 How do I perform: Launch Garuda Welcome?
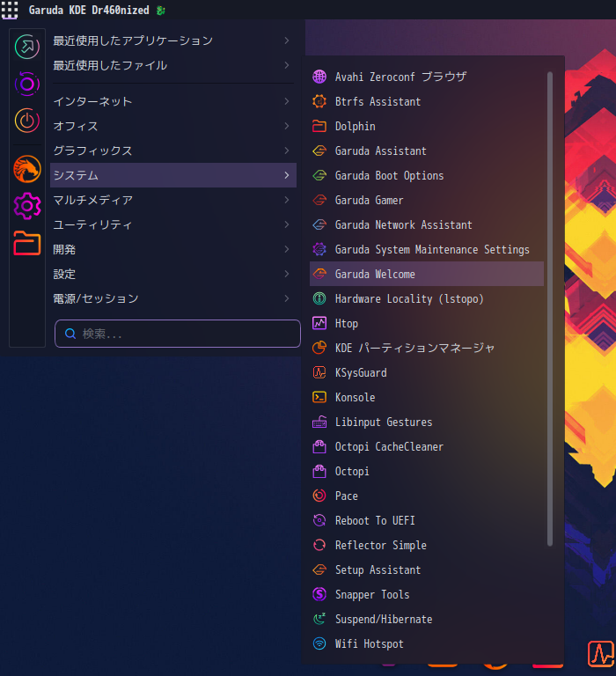(427, 274)
